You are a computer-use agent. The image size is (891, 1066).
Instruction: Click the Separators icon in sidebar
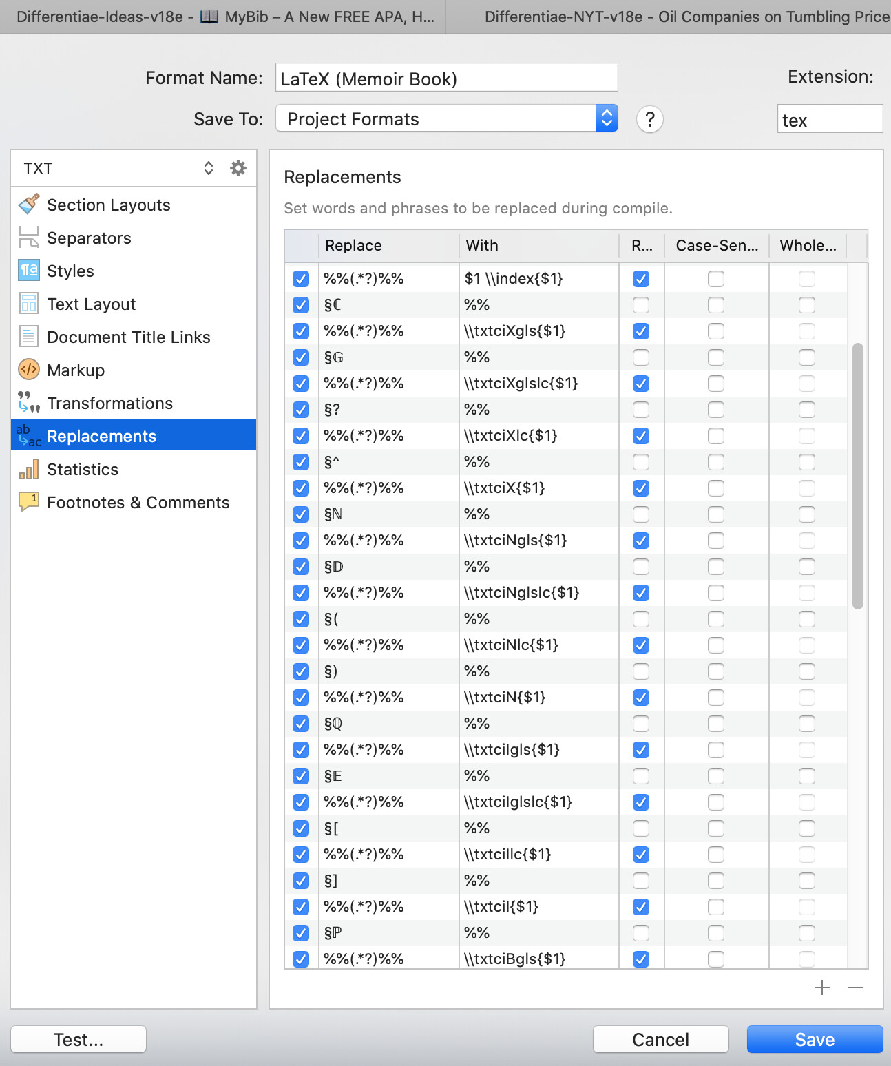pos(29,238)
